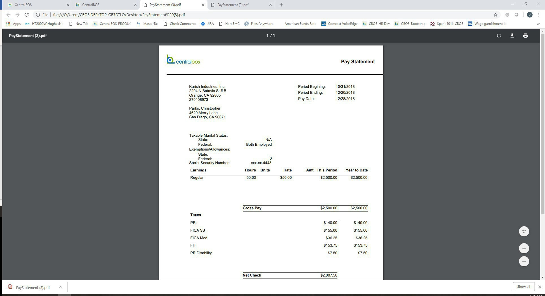Open the MasterTax bookmark

[x=148, y=24]
